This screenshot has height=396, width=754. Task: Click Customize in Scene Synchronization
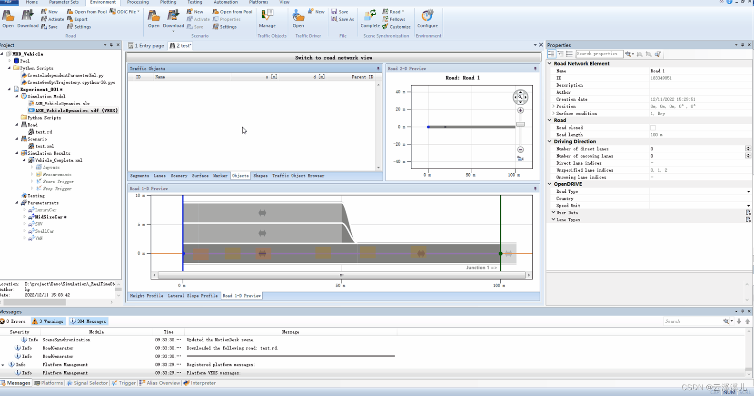click(x=397, y=27)
